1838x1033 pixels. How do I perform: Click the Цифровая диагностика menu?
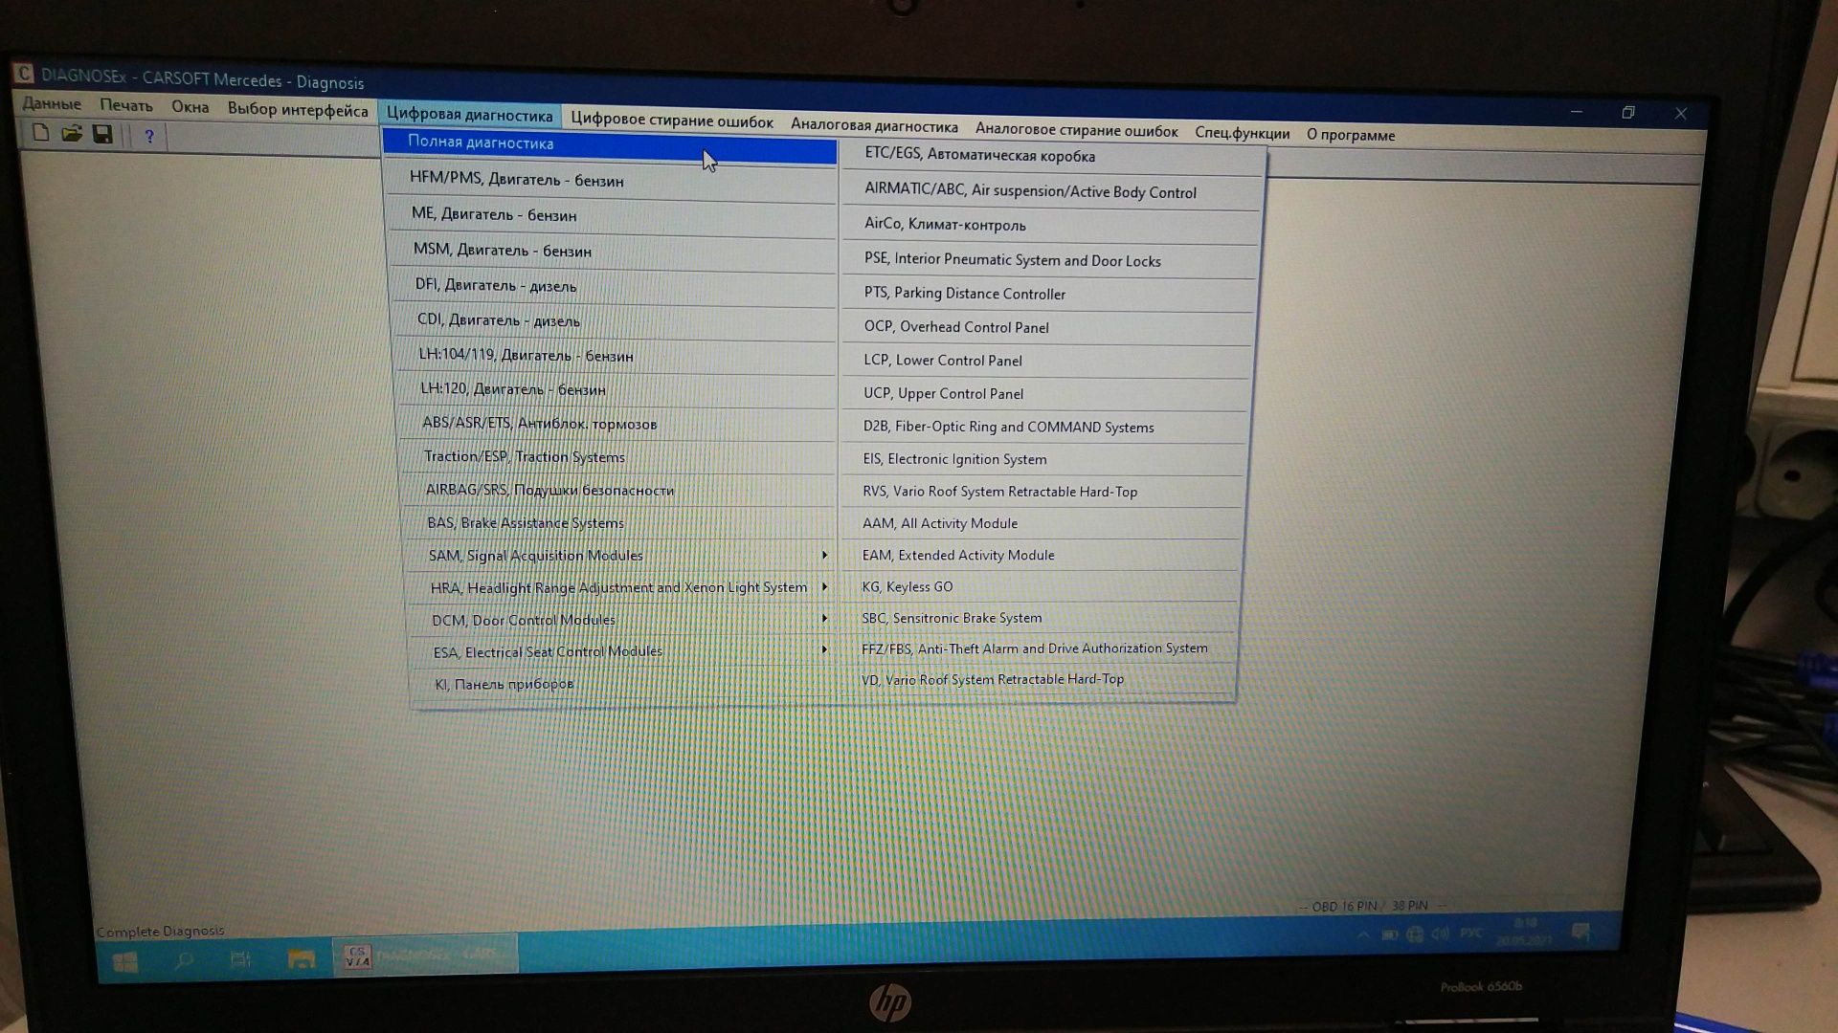coord(469,115)
